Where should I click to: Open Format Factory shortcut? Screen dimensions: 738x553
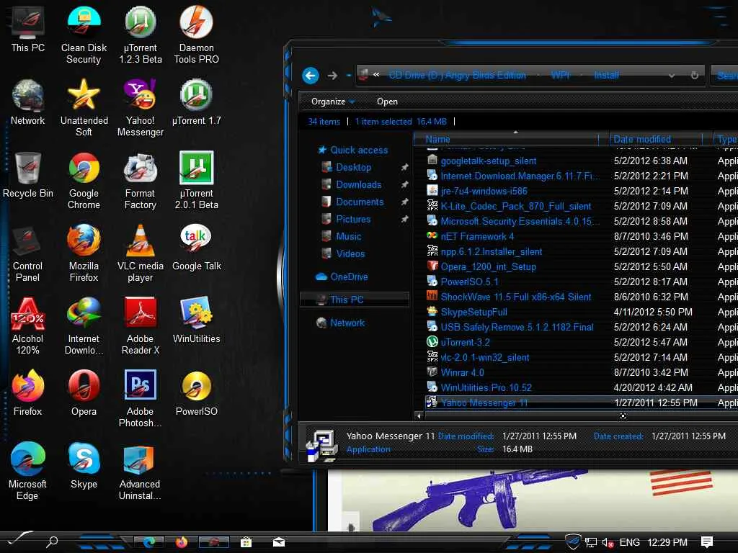[x=141, y=181]
